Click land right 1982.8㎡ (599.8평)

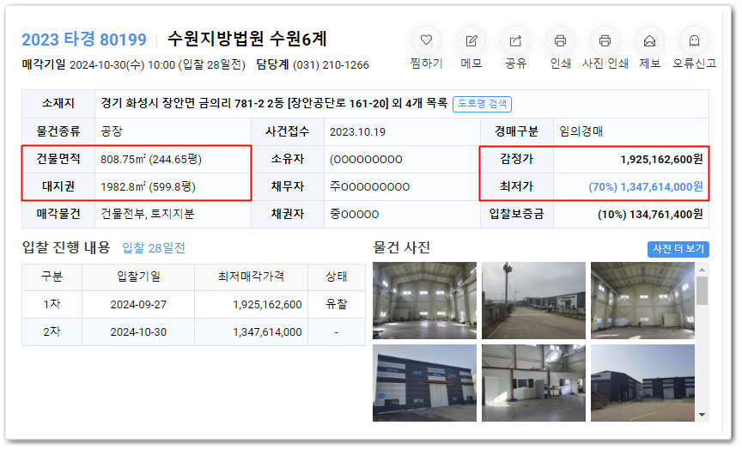coord(148,187)
